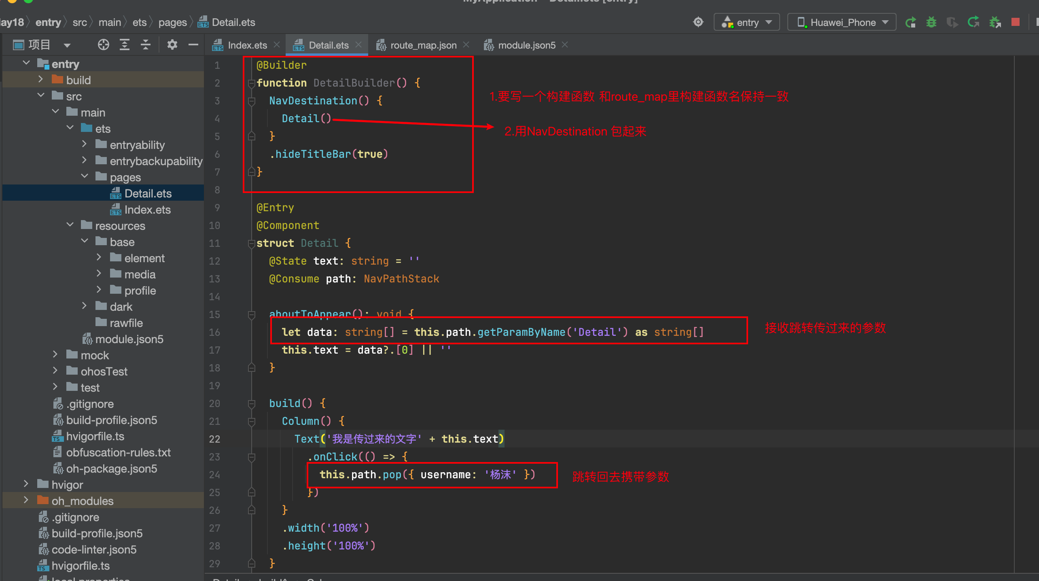Image resolution: width=1039 pixels, height=581 pixels.
Task: Click the pages breadcrumb in navigation bar
Action: [172, 22]
